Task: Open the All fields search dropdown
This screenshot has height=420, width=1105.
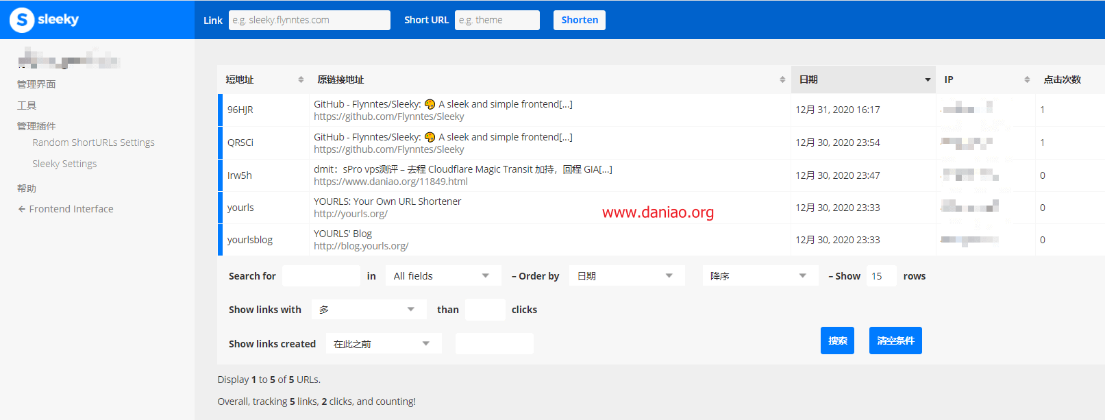Action: click(443, 276)
